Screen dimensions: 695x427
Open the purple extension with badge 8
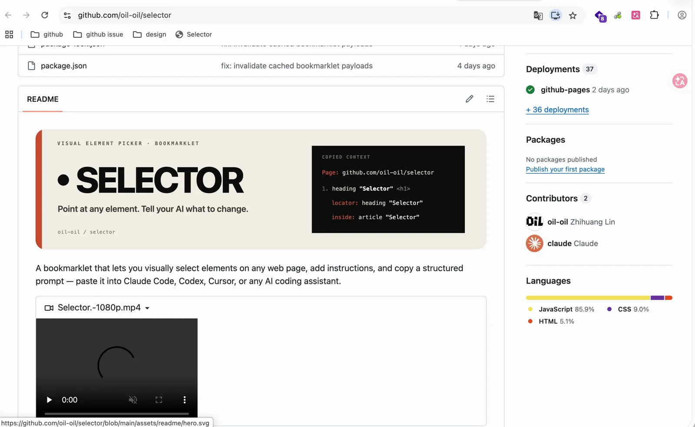[x=600, y=16]
